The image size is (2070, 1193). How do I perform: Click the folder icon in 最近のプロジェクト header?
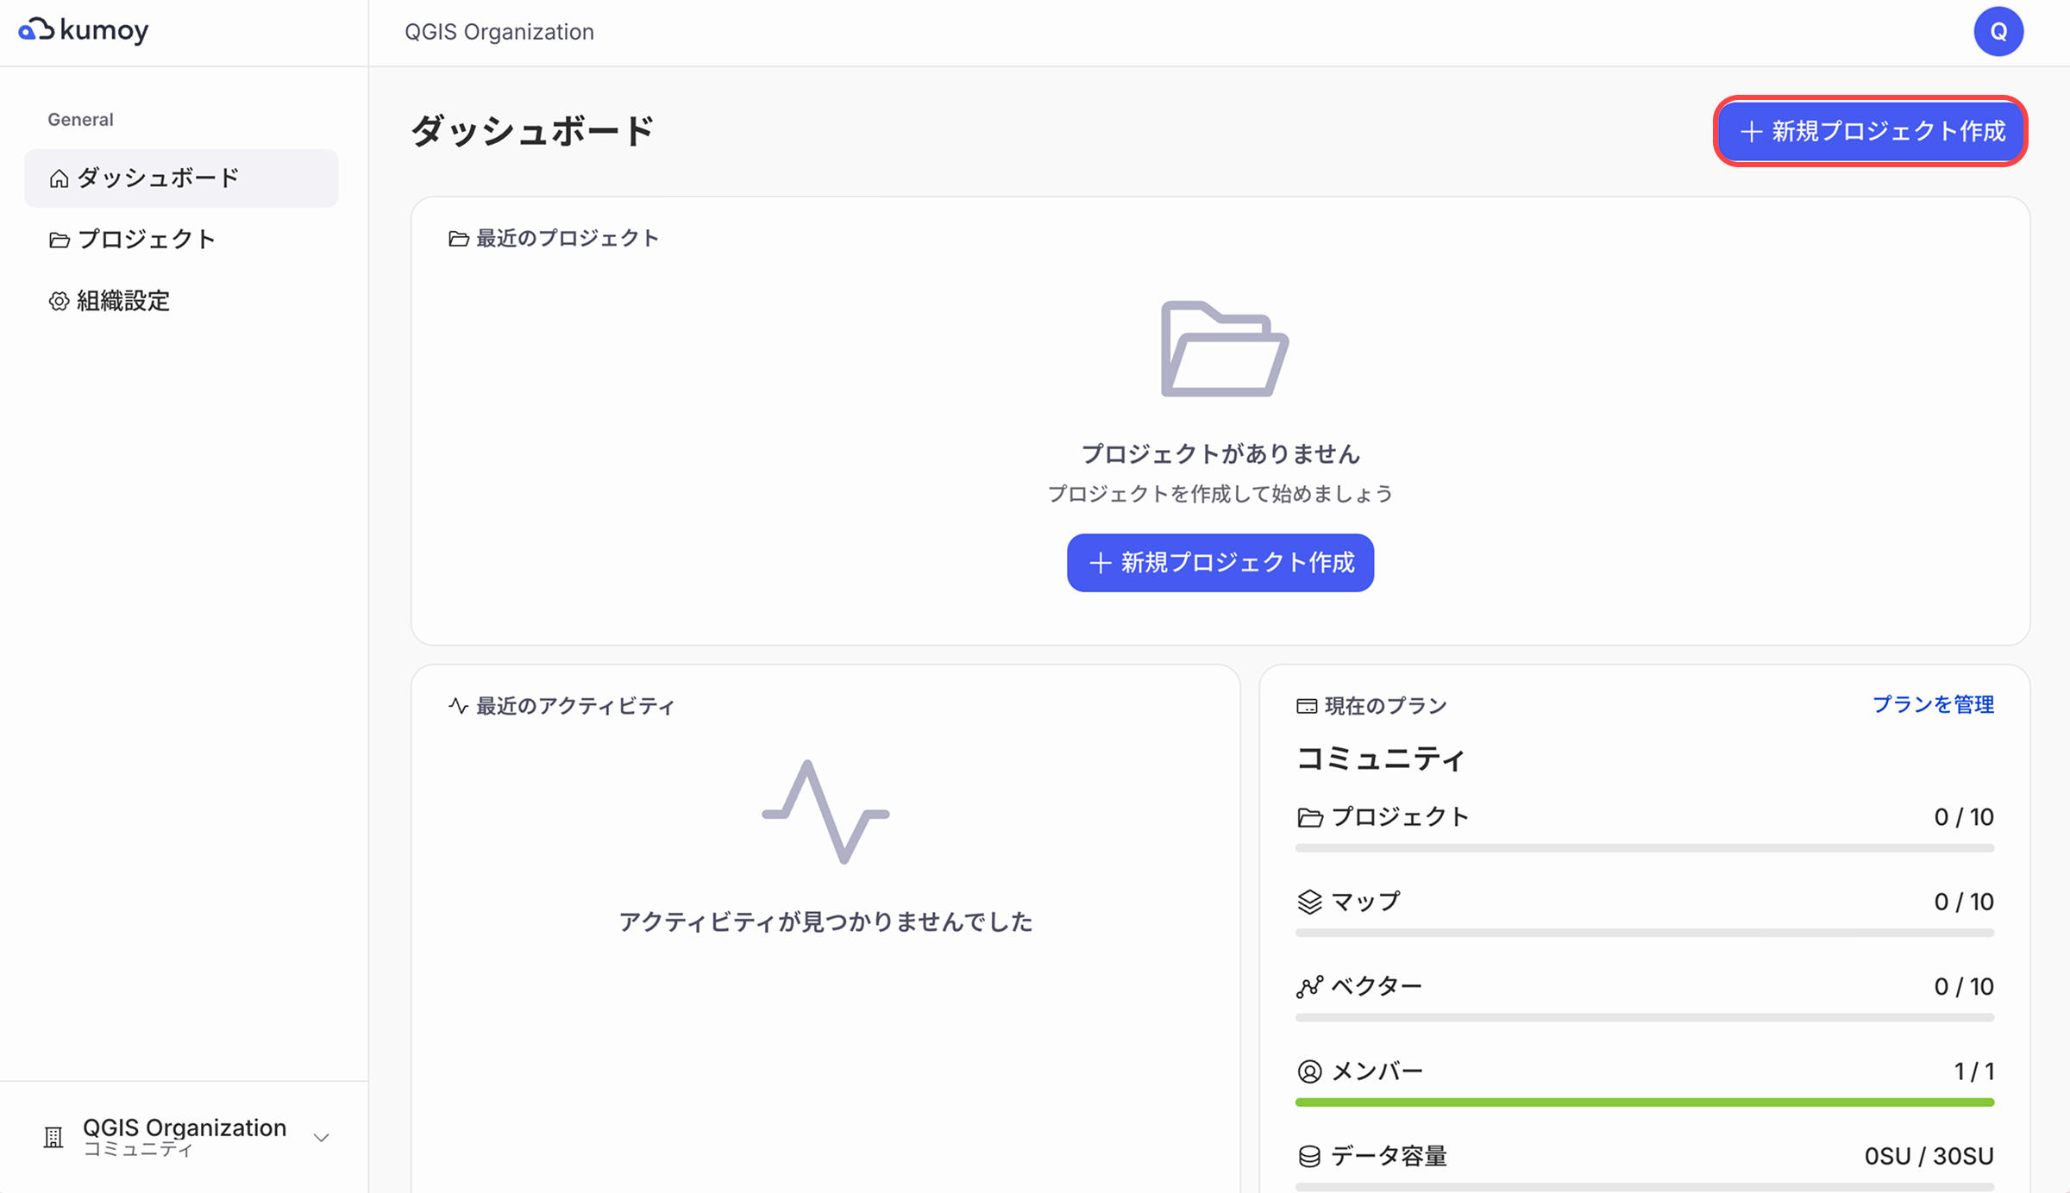tap(457, 239)
